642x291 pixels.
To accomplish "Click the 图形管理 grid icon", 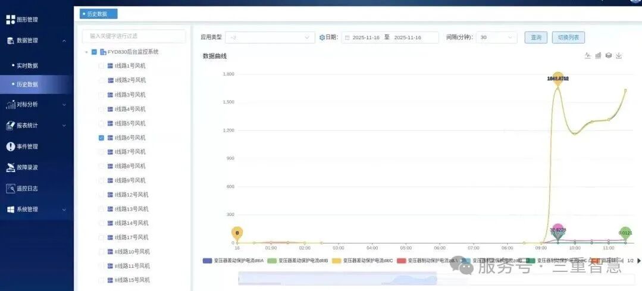I will pyautogui.click(x=11, y=19).
